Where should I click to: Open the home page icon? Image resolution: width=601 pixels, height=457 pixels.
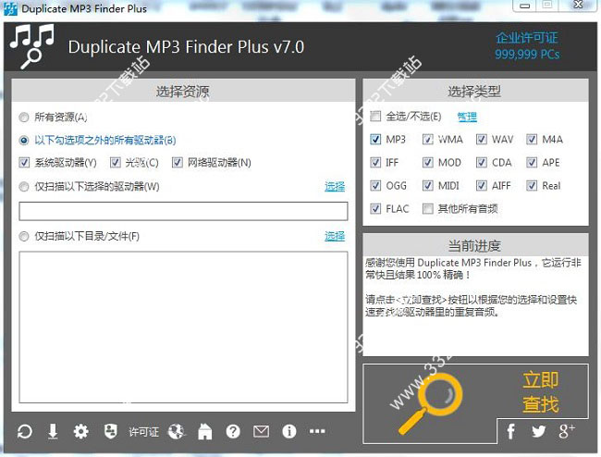(x=205, y=432)
